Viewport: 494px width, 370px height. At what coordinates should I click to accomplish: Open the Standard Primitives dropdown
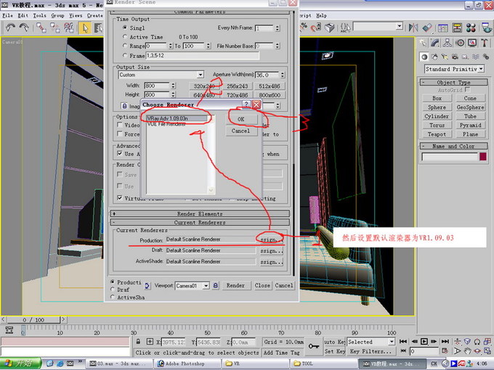click(454, 69)
